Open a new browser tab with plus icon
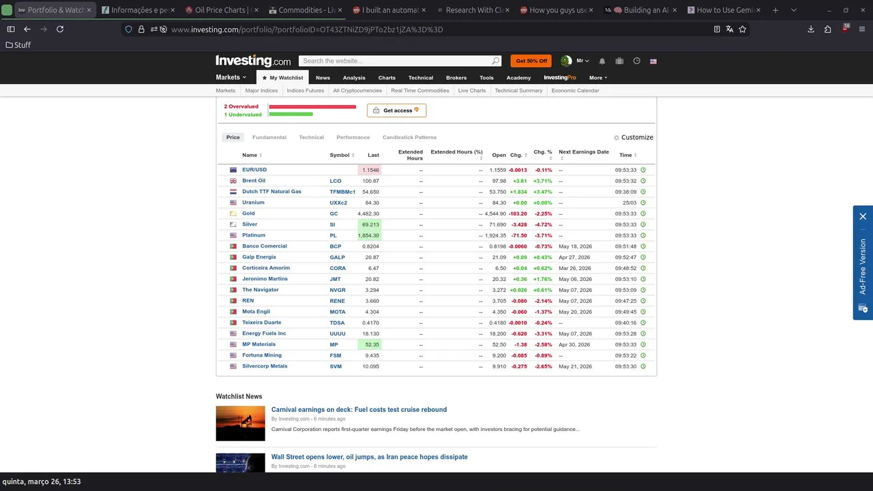 click(x=775, y=10)
